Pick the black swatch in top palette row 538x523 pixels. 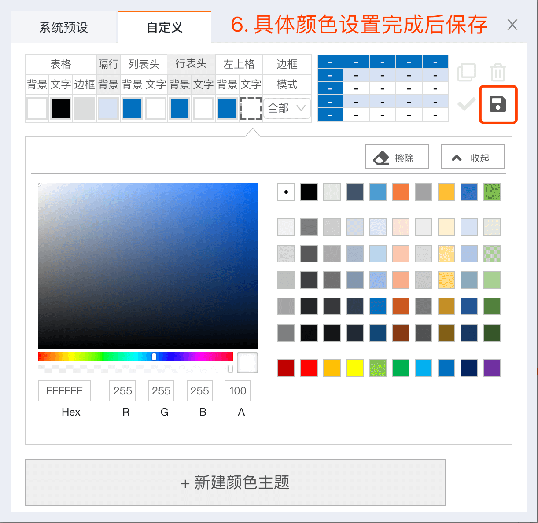pos(309,192)
